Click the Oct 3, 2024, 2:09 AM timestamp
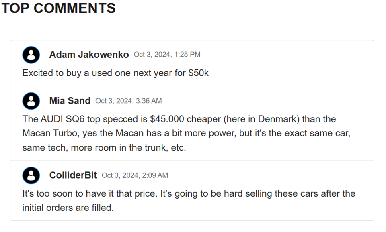 135,175
